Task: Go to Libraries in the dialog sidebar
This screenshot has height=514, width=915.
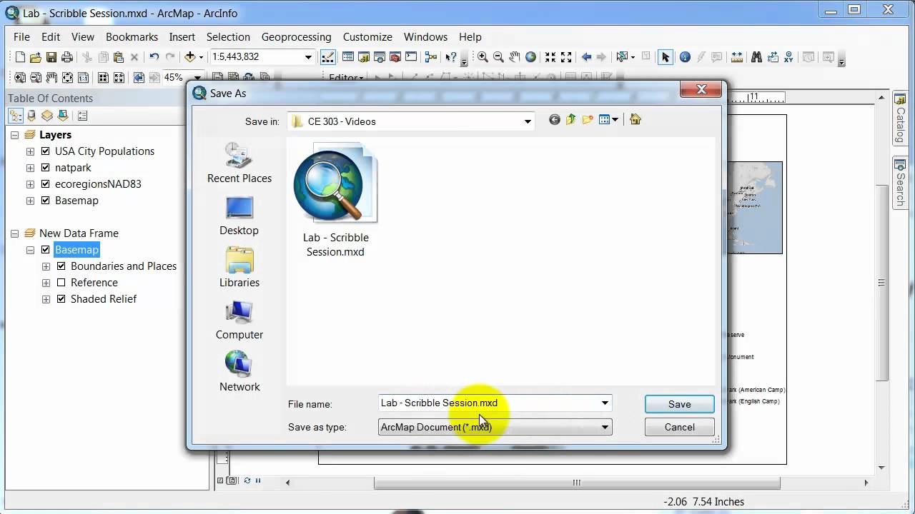Action: pos(239,268)
